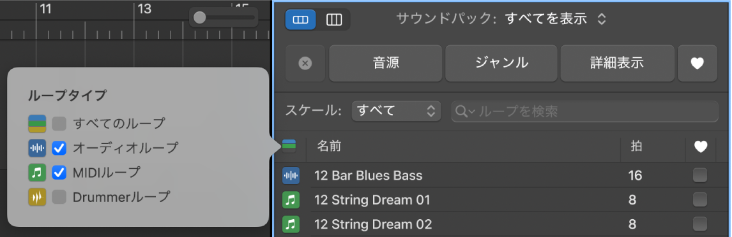The image size is (732, 237).
Task: Open ジャンル filter tab
Action: coord(501,63)
